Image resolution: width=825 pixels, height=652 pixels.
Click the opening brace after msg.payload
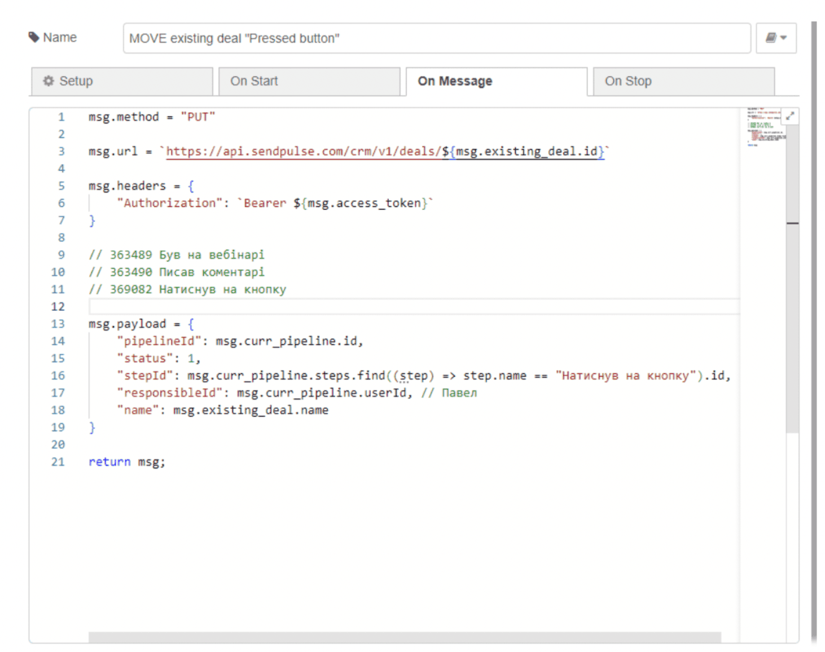(191, 324)
